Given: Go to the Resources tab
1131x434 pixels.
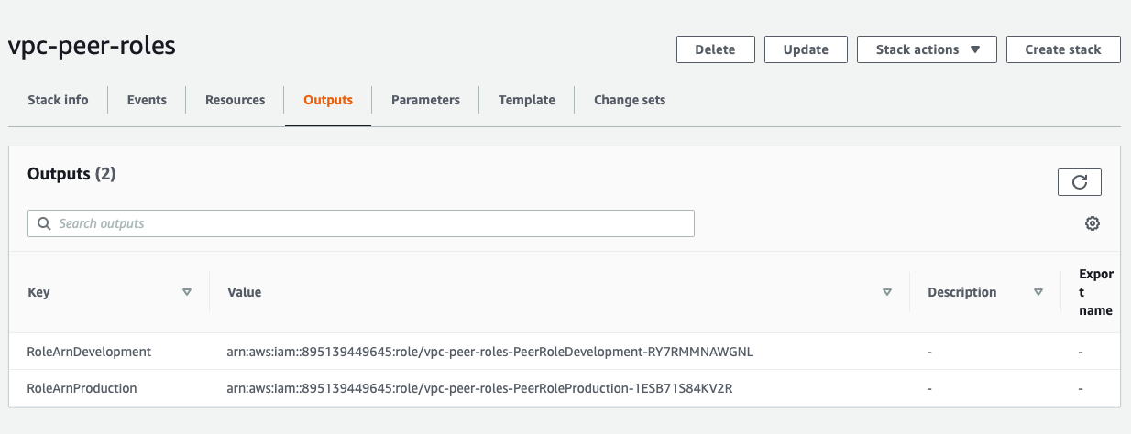Looking at the screenshot, I should tap(235, 100).
